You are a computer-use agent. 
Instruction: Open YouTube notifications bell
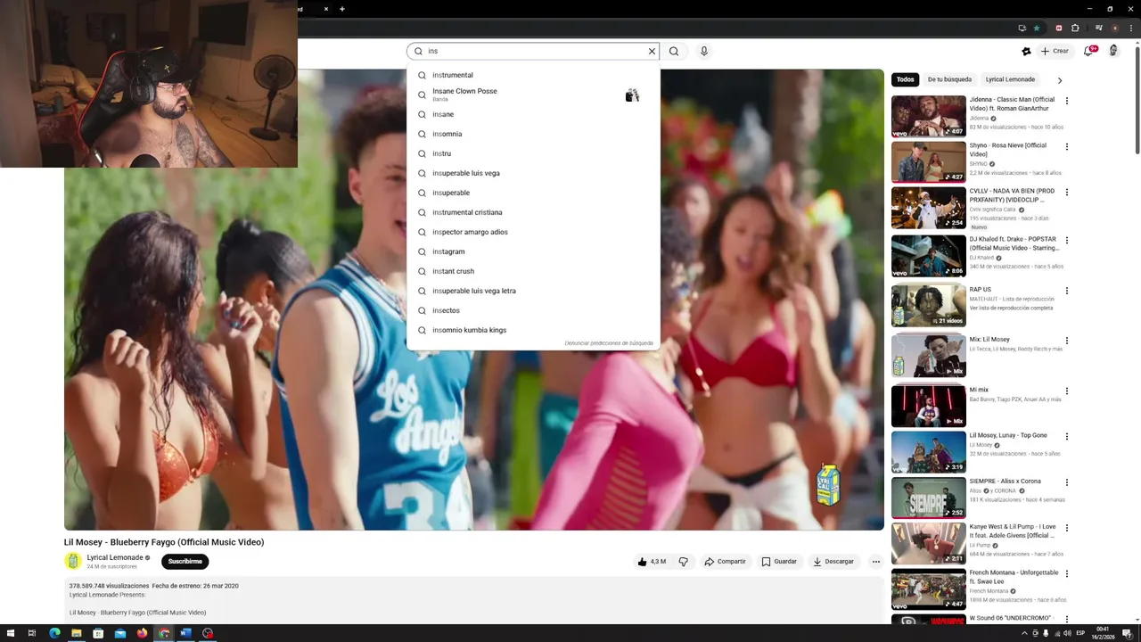coord(1088,51)
